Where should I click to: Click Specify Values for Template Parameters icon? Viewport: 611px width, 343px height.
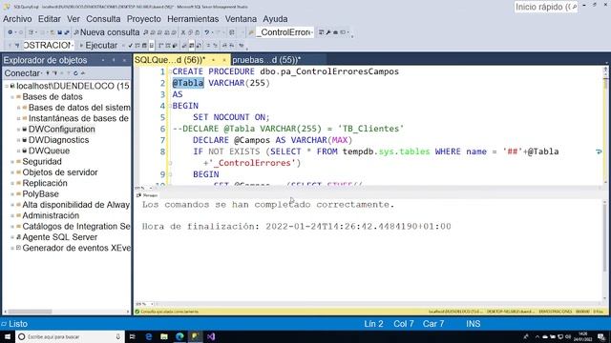(242, 46)
